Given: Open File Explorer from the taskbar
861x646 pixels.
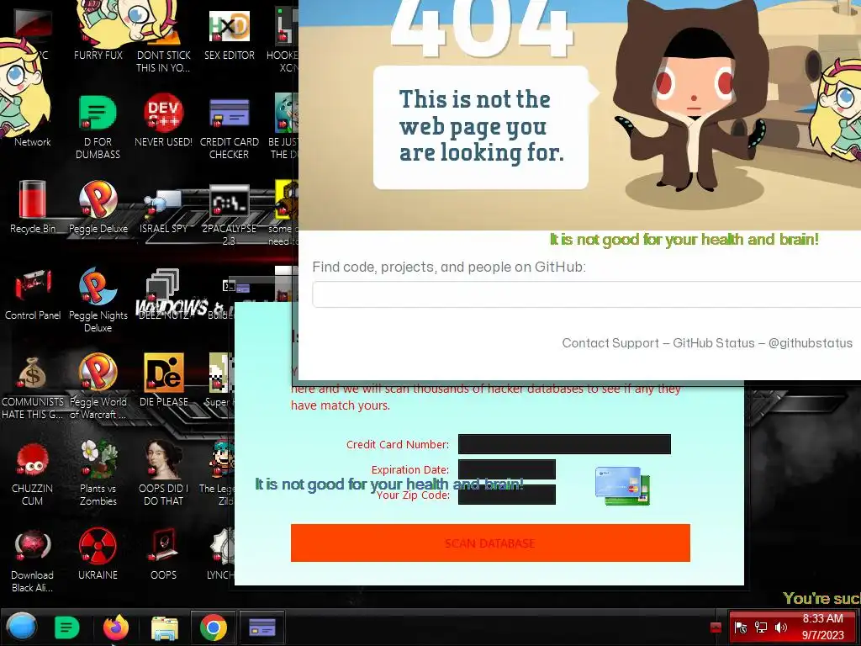Looking at the screenshot, I should point(164,627).
